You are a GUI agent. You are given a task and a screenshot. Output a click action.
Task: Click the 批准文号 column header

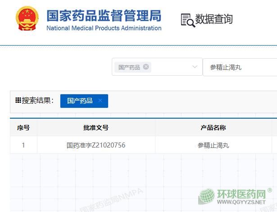[96, 128]
